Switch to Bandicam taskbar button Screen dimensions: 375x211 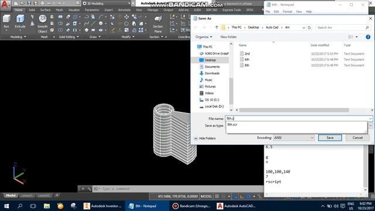pos(192,206)
